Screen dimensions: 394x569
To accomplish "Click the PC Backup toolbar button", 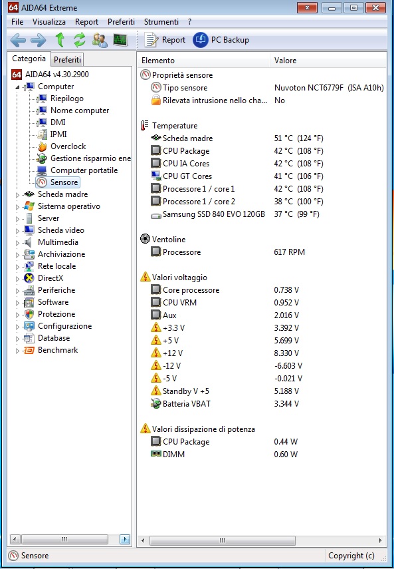I will pos(221,40).
